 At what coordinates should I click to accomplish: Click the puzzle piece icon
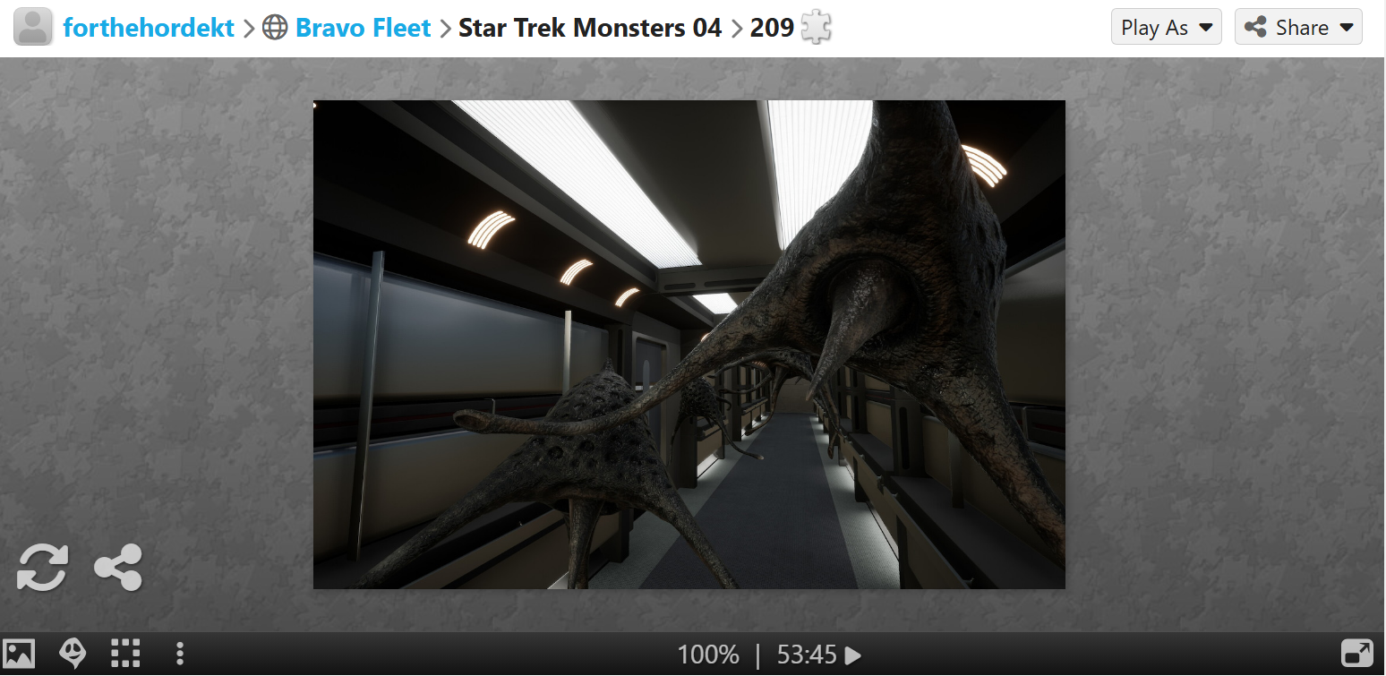[816, 28]
